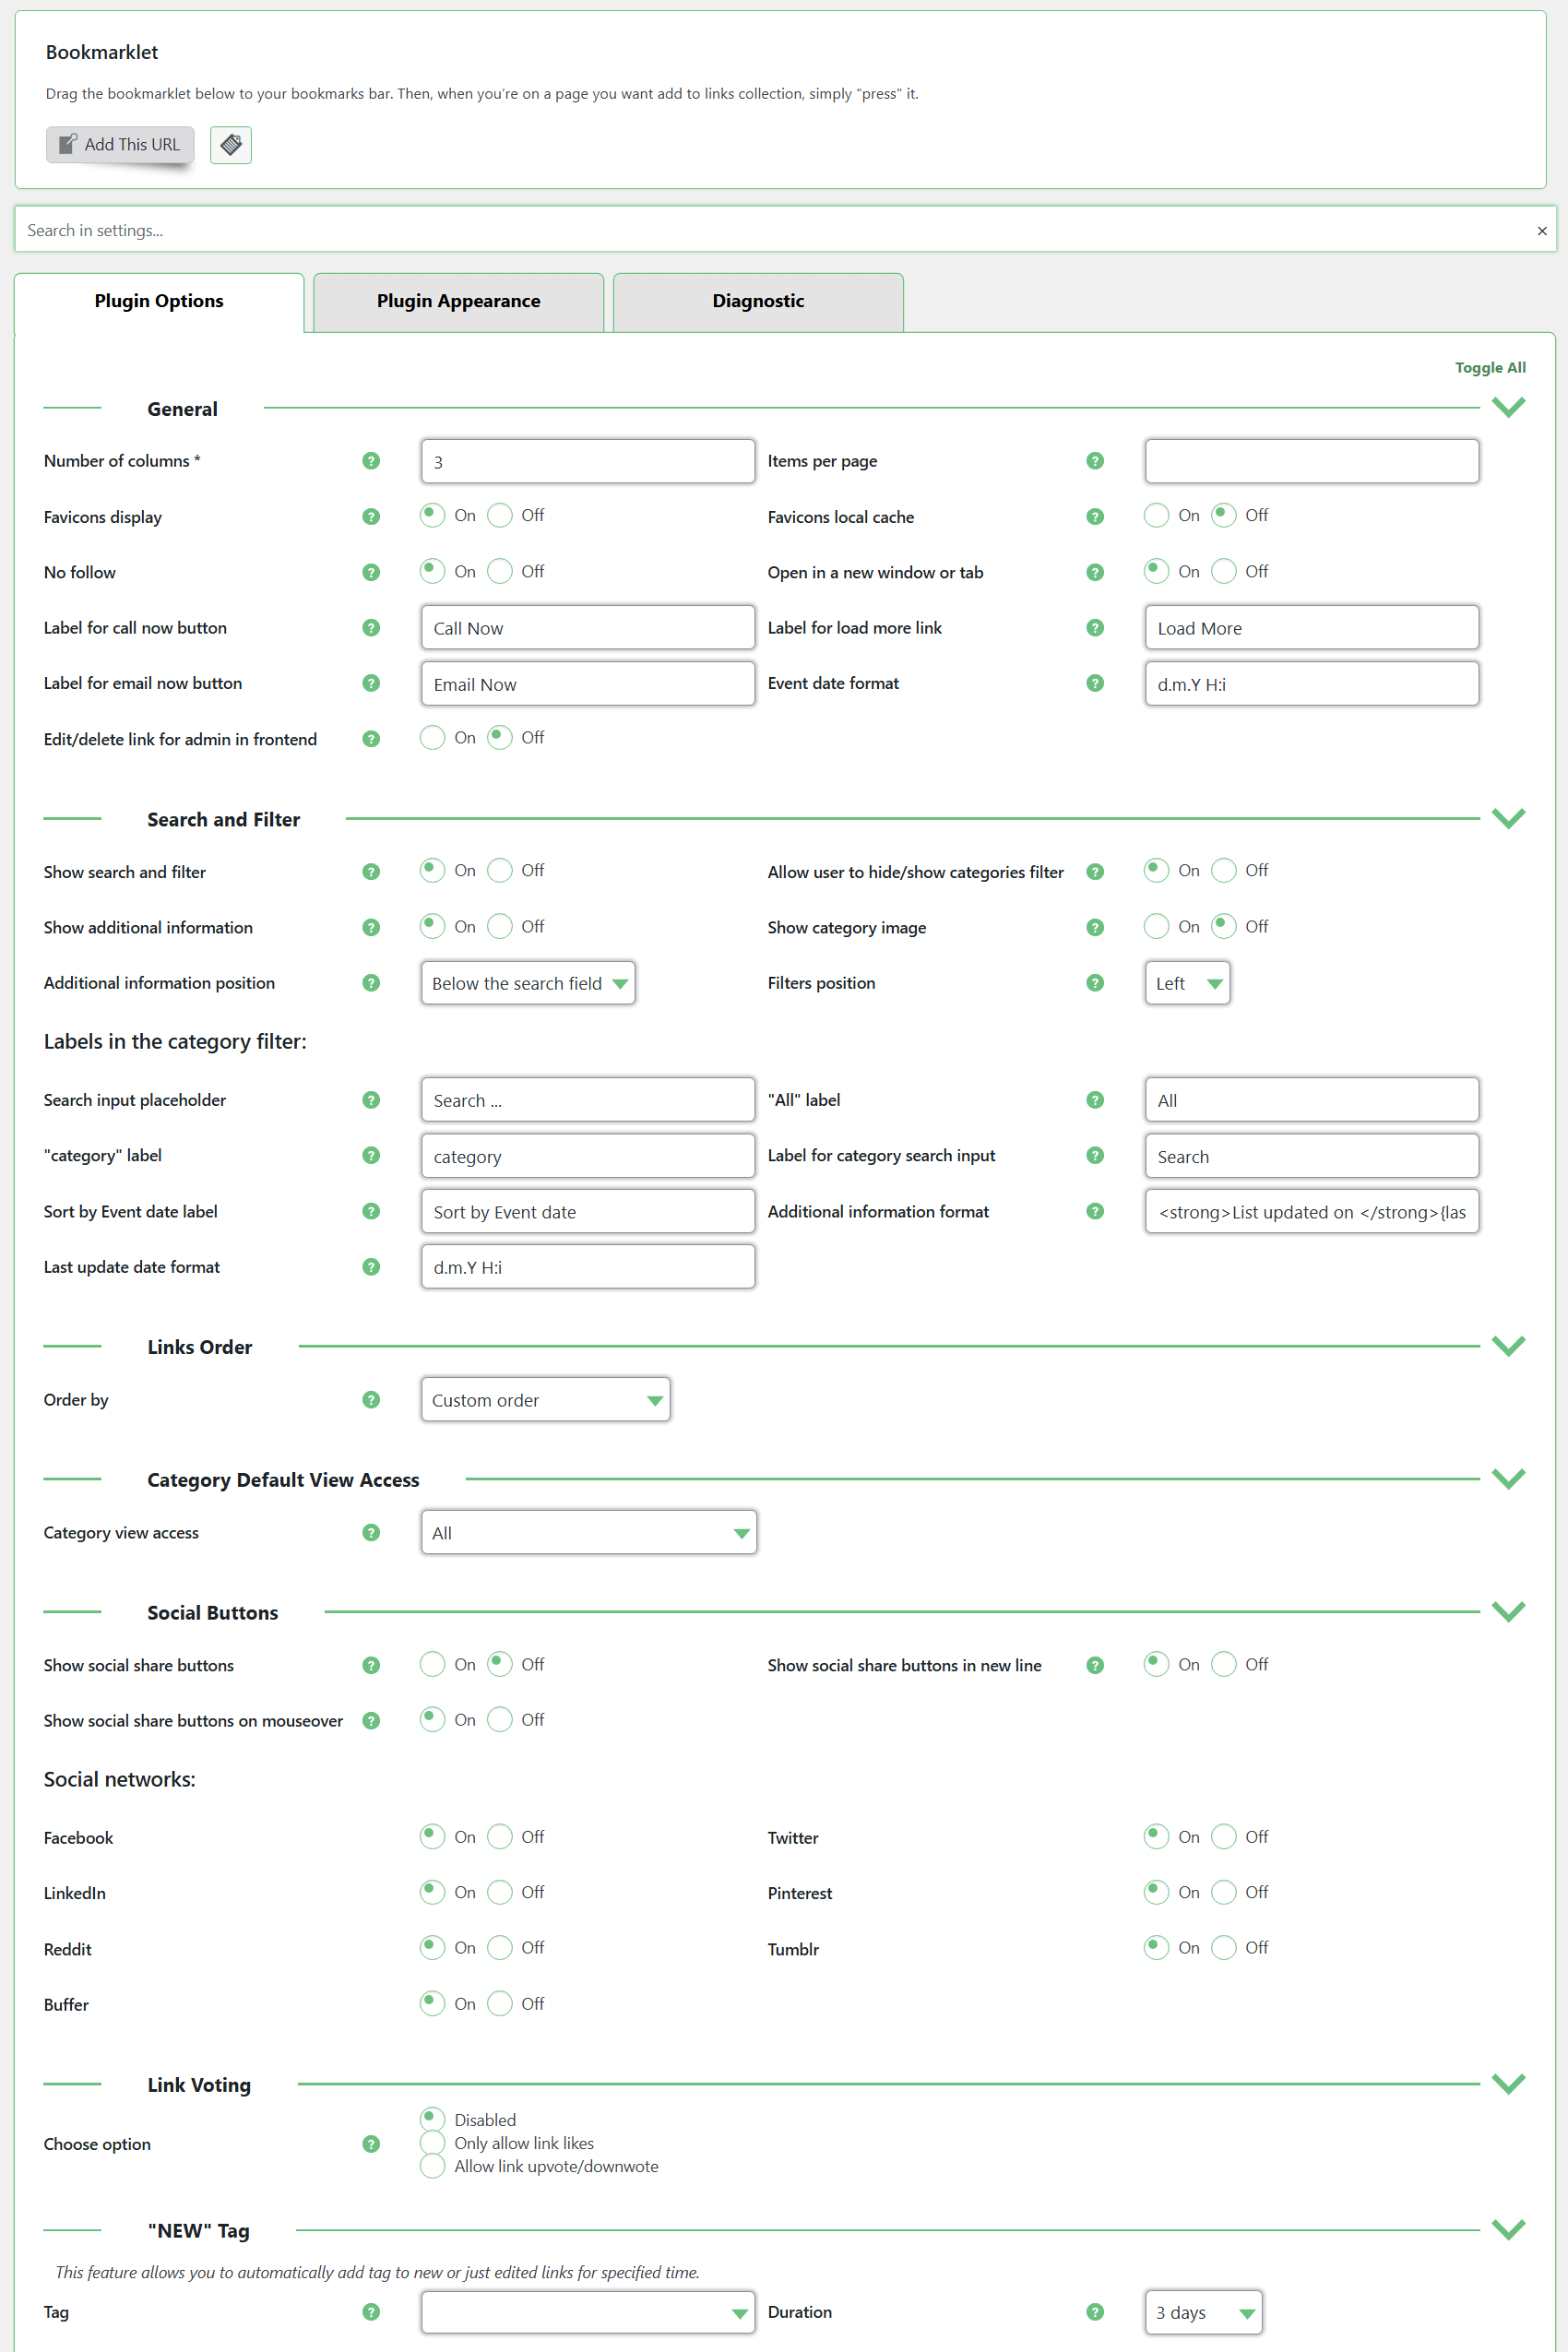Enable Show social share buttons On
The image size is (1568, 2352).
[432, 1664]
